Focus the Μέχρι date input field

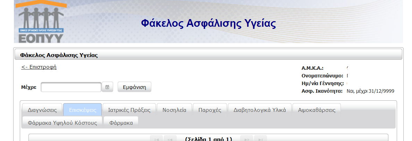[x=71, y=87]
